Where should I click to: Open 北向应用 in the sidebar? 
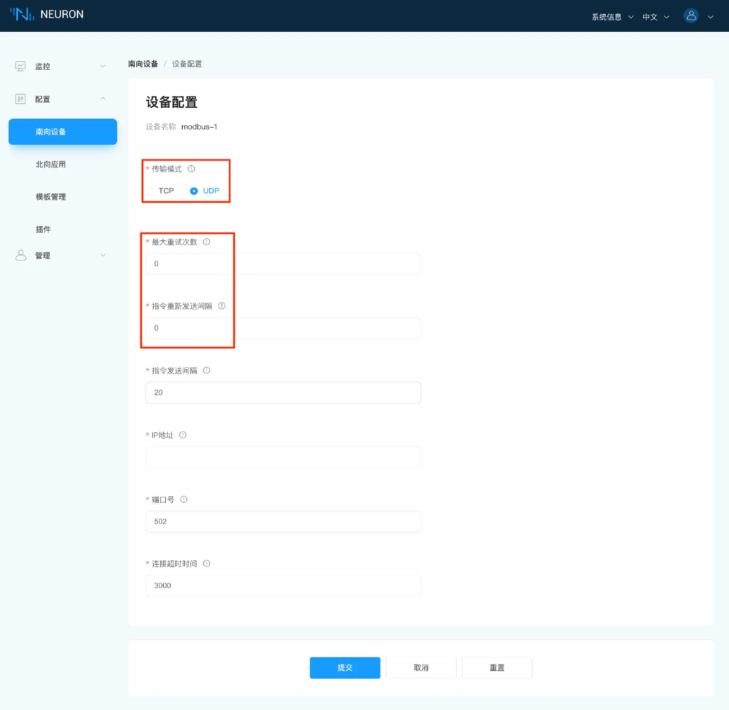[x=51, y=164]
